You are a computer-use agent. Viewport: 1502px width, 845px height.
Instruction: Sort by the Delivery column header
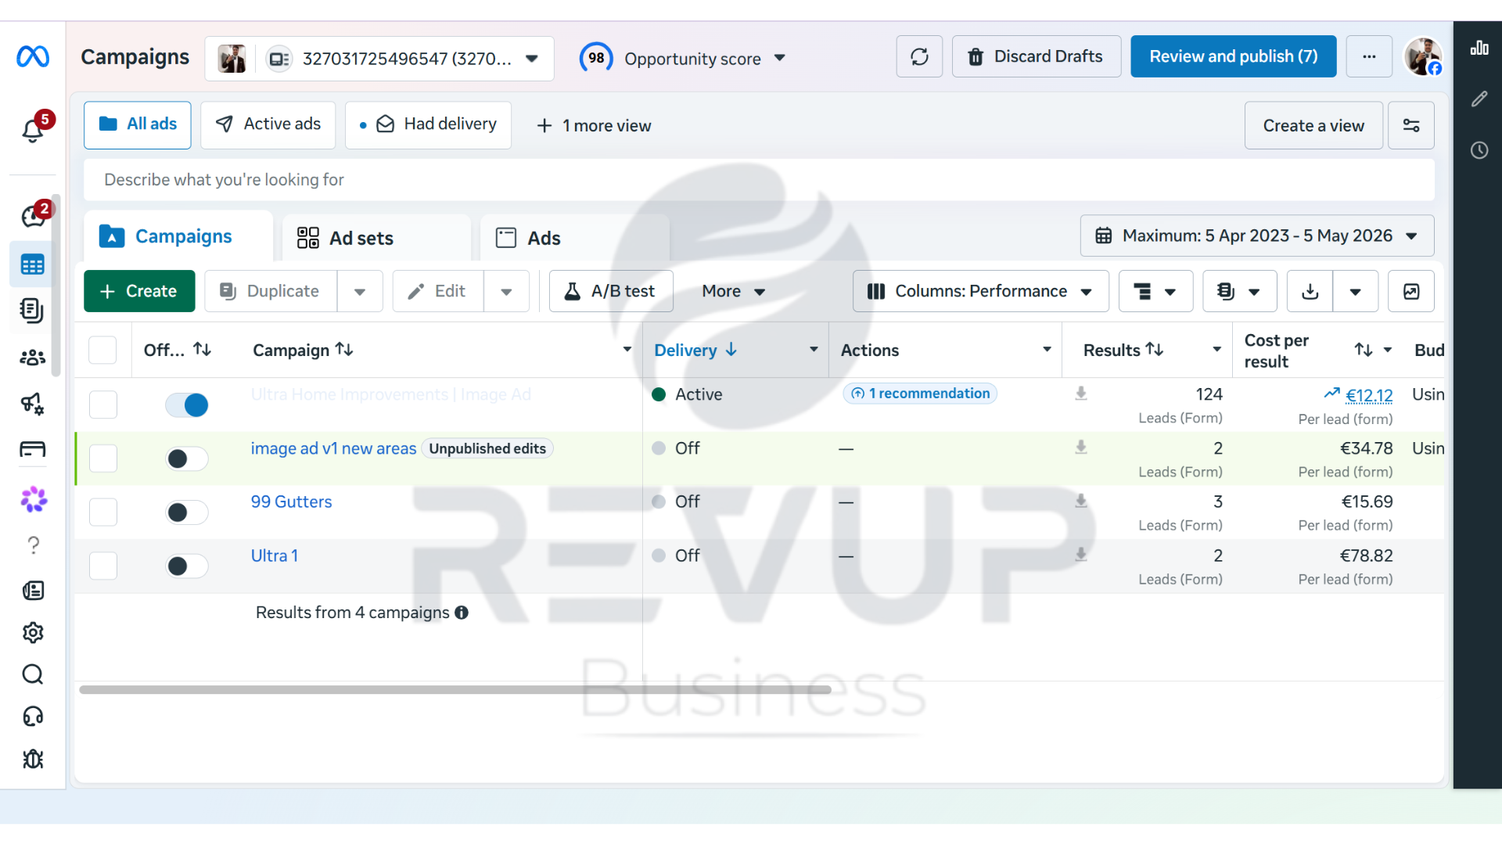click(695, 350)
